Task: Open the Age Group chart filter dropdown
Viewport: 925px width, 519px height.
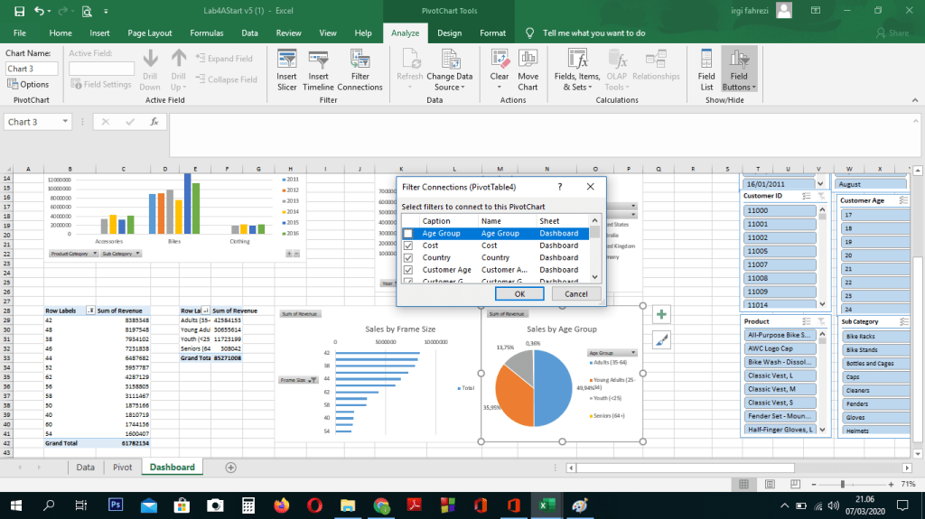Action: pos(633,353)
